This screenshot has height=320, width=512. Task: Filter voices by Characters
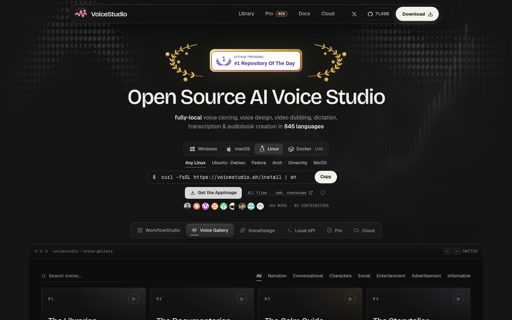[x=340, y=276]
